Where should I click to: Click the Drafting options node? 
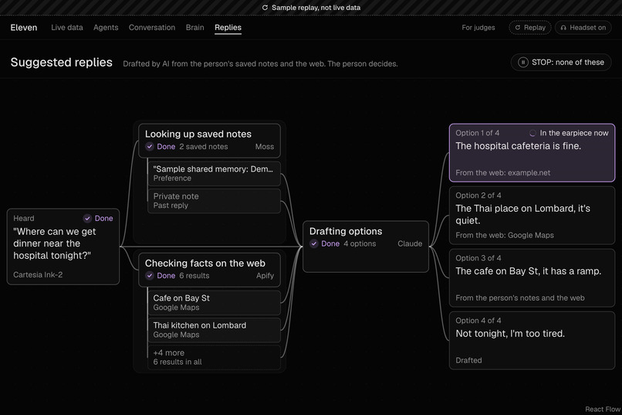pyautogui.click(x=366, y=247)
